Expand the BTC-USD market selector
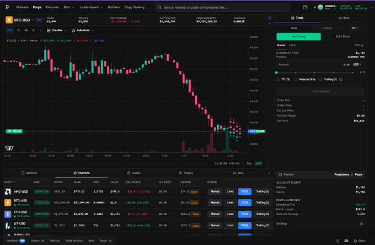This screenshot has width=375, height=245. point(33,20)
